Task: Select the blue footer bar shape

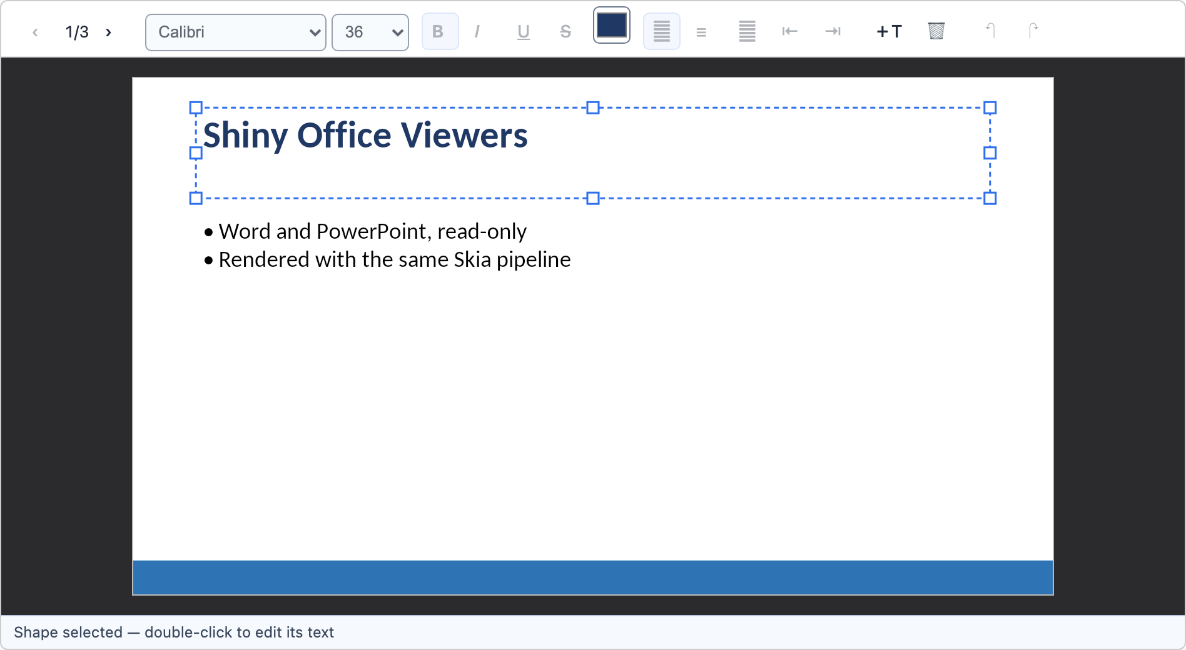Action: point(593,577)
